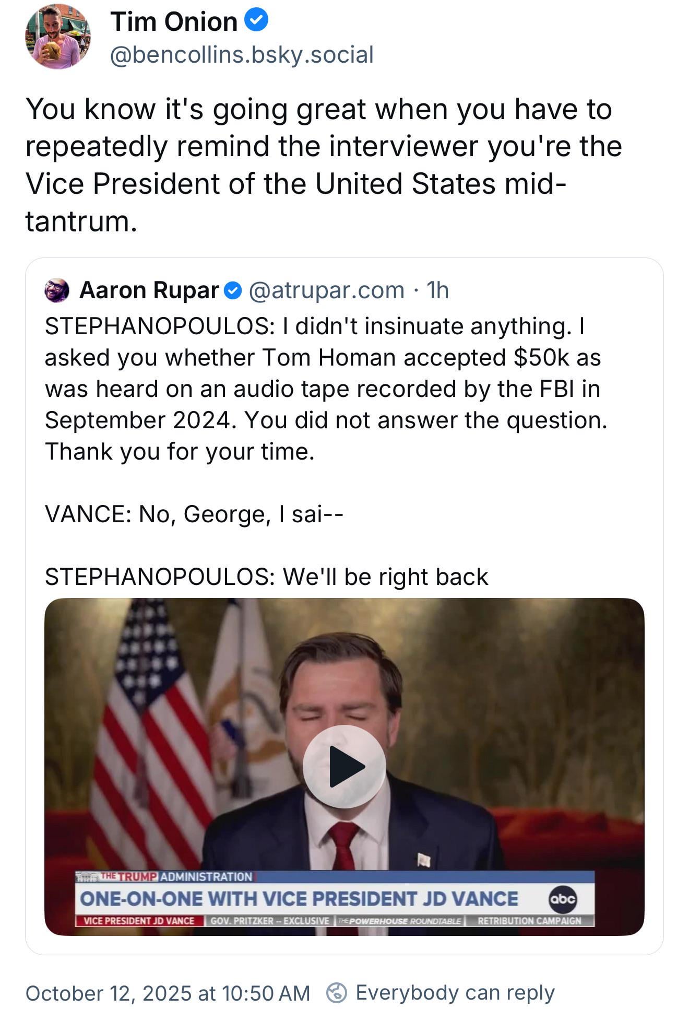Open the quoted post's Stephanopoulos transcript text
The image size is (689, 1009).
[x=324, y=389]
